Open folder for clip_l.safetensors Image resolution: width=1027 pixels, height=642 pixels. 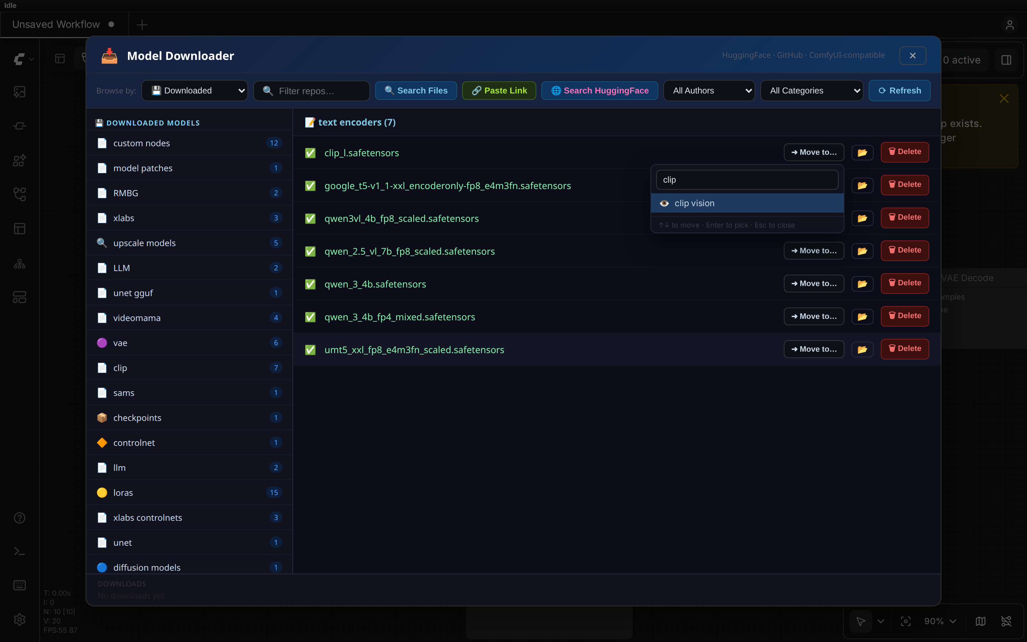pyautogui.click(x=862, y=152)
